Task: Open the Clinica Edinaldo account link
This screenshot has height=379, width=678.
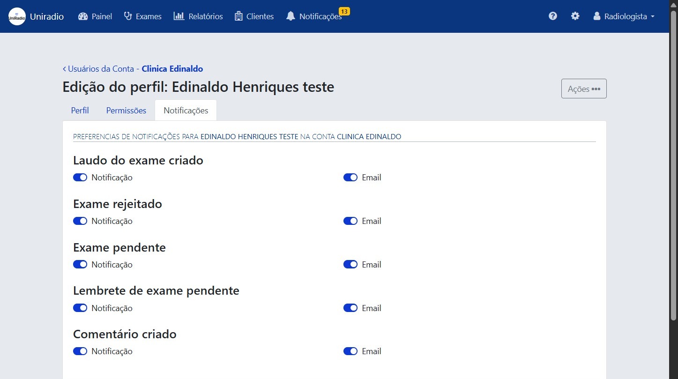Action: 172,68
